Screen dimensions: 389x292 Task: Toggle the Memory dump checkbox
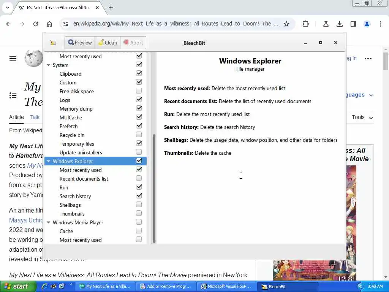139,108
